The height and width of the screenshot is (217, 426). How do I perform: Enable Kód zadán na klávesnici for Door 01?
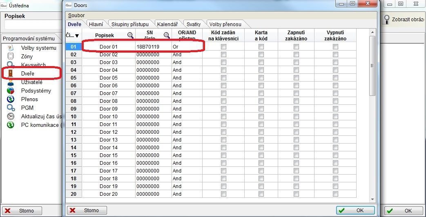[223, 47]
